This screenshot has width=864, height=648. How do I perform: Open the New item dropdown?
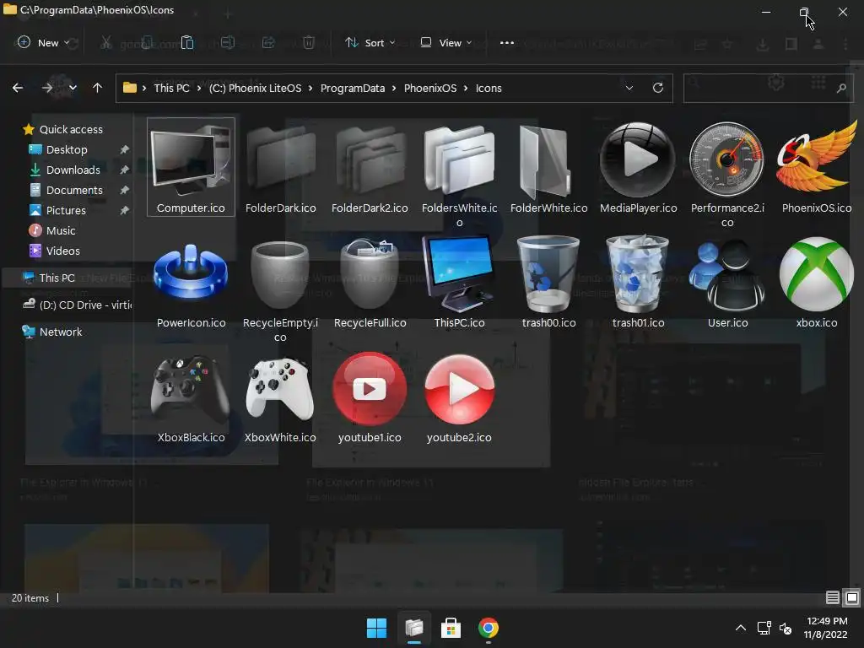pos(44,42)
